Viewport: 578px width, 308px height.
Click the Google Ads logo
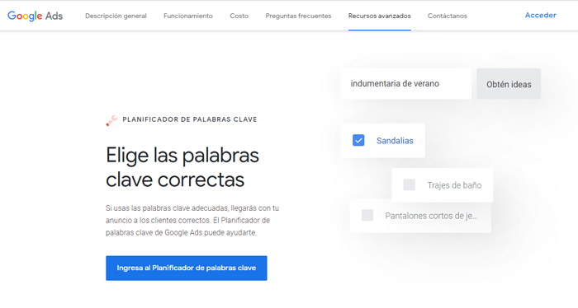pos(35,16)
